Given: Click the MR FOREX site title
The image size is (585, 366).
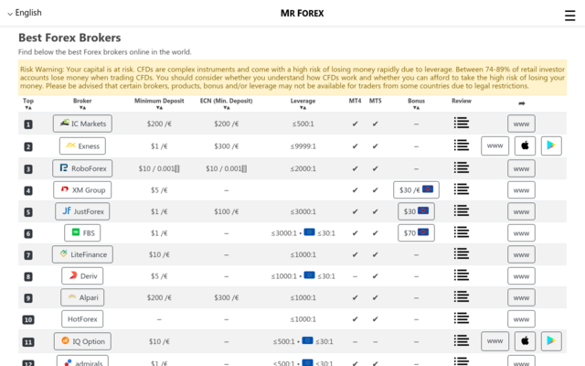Looking at the screenshot, I should click(x=303, y=14).
